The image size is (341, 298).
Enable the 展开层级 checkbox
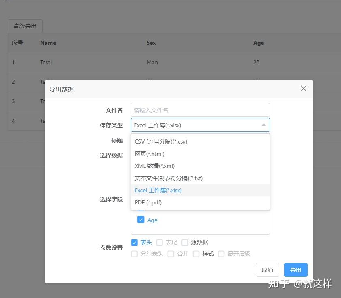point(221,254)
